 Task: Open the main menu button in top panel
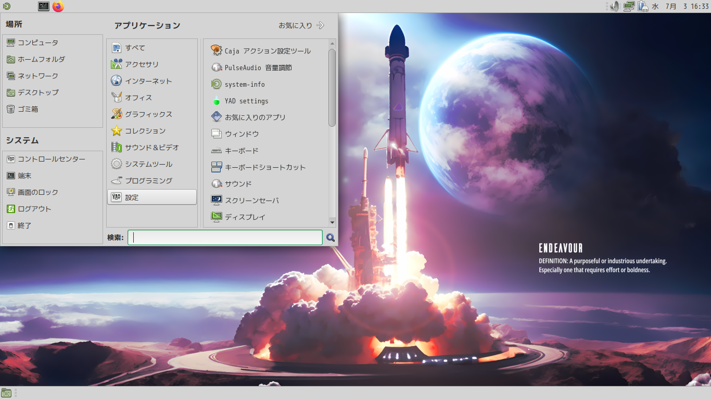point(6,6)
